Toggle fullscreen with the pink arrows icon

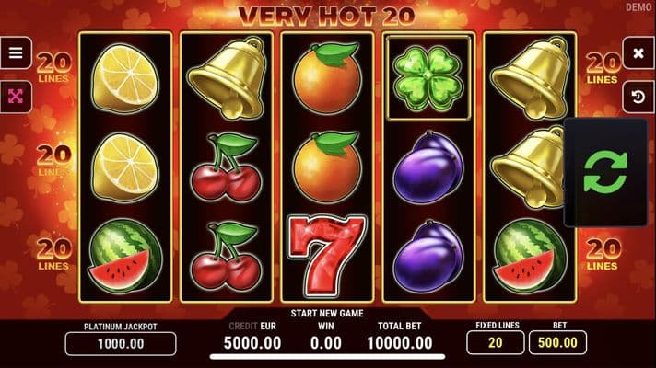pos(16,97)
